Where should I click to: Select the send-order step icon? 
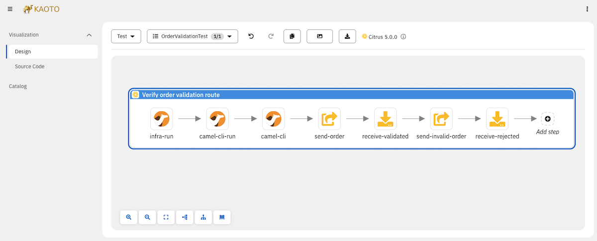329,119
